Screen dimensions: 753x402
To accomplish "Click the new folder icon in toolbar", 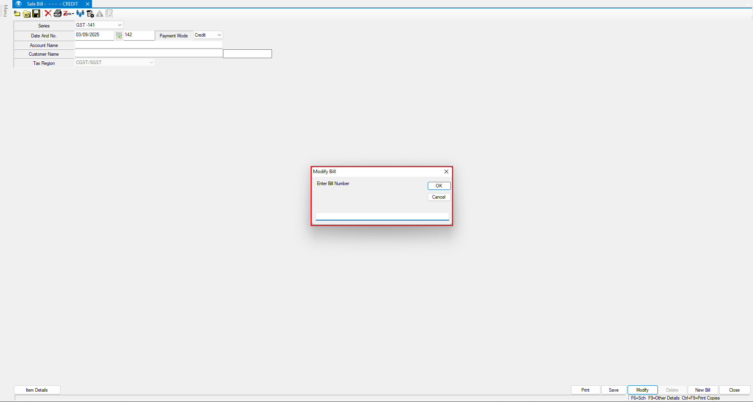I will tap(17, 14).
